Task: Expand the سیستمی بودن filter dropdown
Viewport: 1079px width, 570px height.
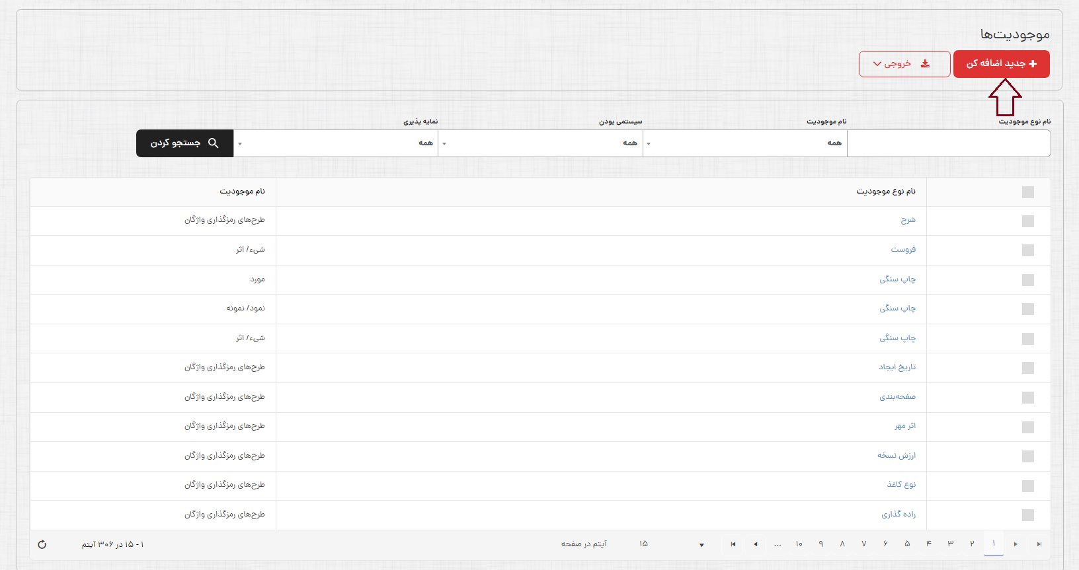Action: (541, 143)
